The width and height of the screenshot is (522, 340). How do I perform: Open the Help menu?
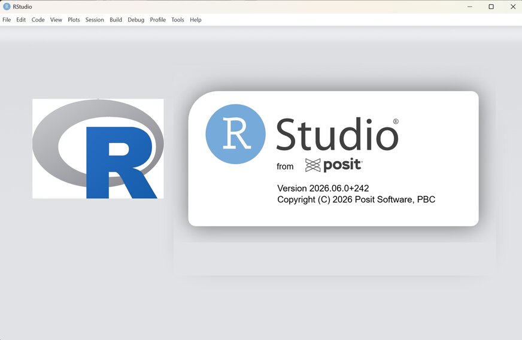coord(195,20)
